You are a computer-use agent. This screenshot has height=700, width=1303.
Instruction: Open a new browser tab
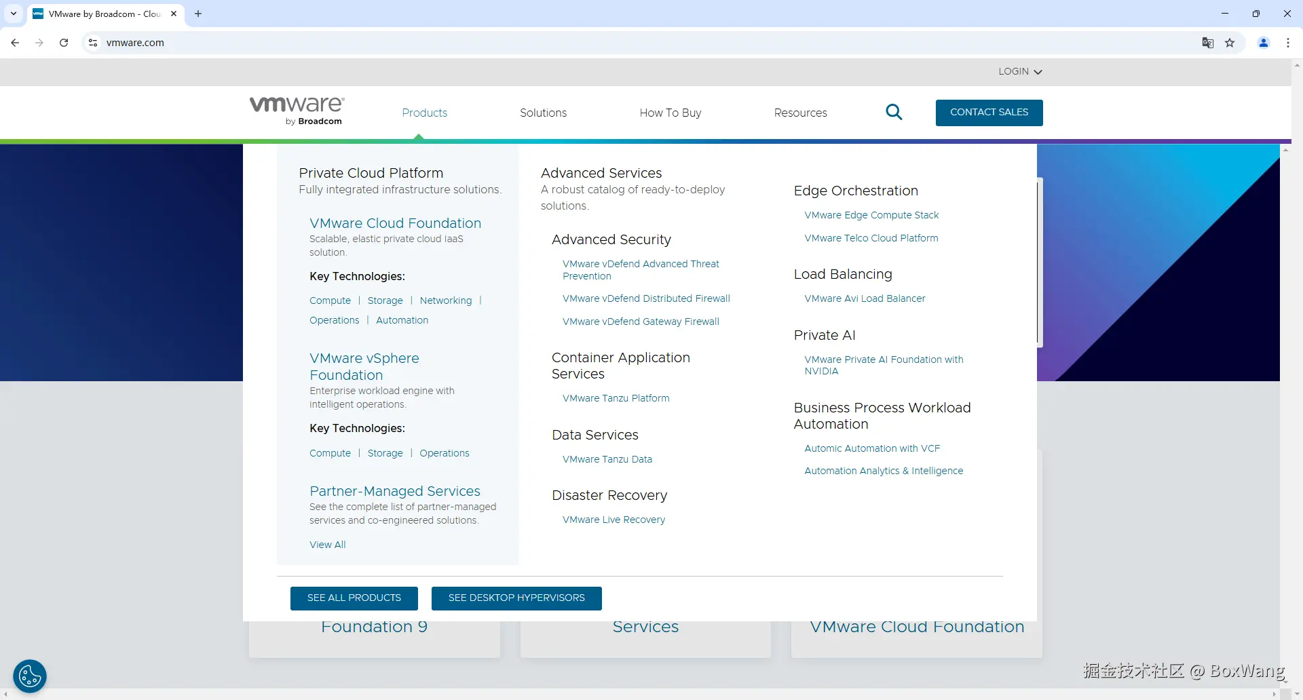198,14
